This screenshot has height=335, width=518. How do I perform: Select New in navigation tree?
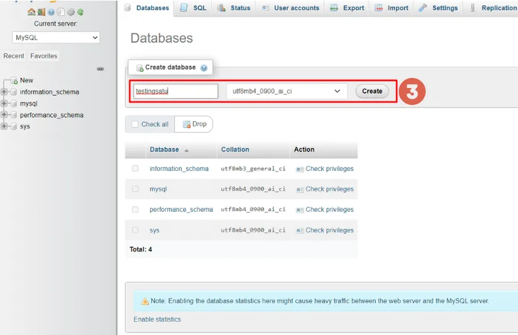(26, 80)
